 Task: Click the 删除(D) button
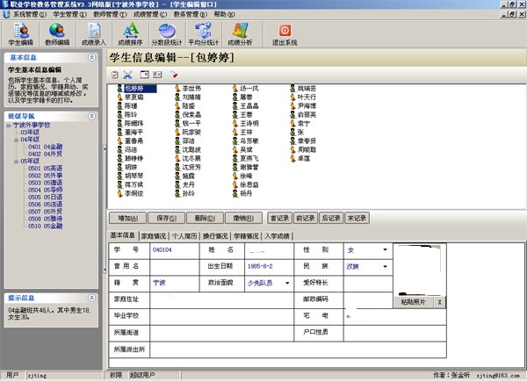pos(205,218)
